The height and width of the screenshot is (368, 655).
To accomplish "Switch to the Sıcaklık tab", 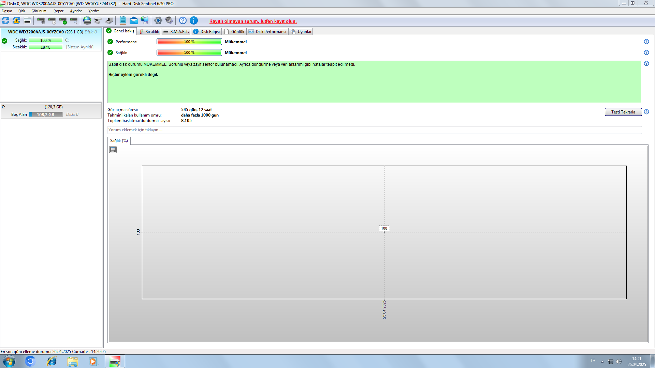I will 149,31.
